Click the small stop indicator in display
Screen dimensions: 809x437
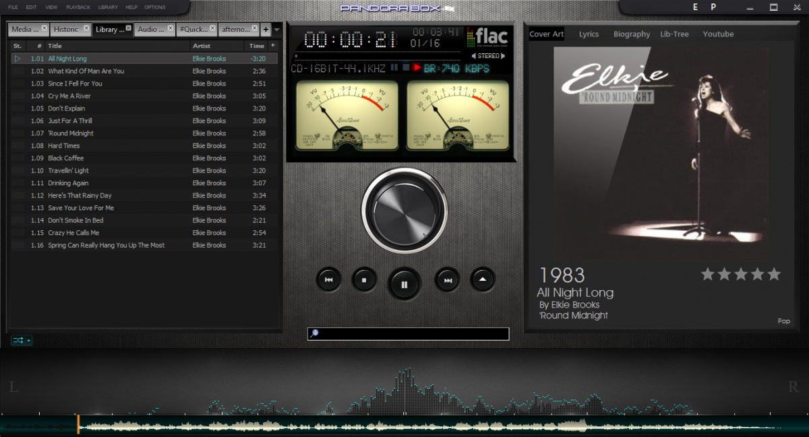point(406,67)
